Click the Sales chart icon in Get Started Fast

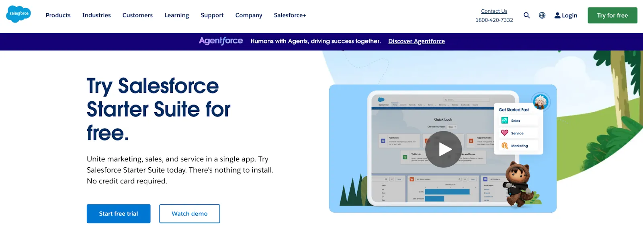pos(505,120)
